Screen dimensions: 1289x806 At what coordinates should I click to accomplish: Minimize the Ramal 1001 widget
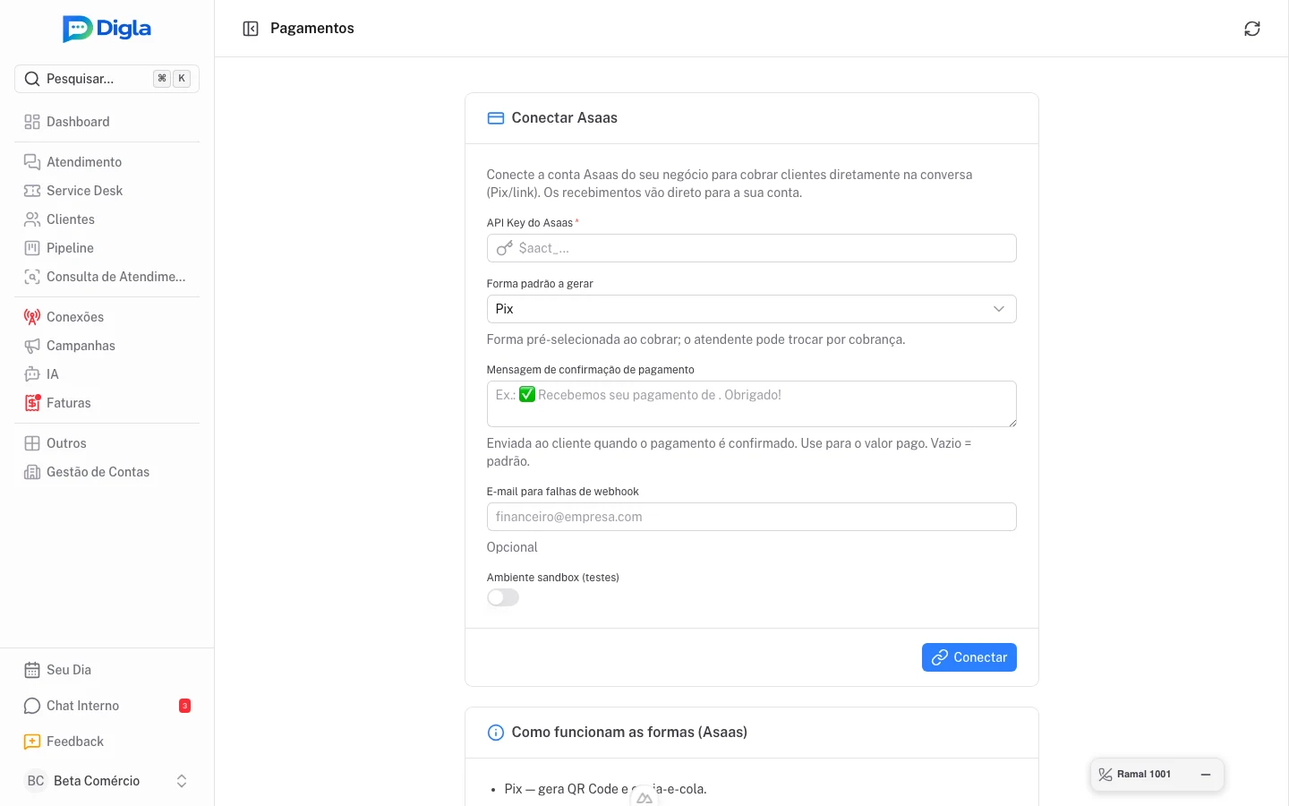click(x=1206, y=775)
